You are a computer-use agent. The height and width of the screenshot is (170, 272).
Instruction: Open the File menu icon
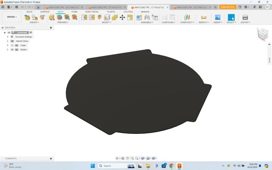click(x=10, y=7)
